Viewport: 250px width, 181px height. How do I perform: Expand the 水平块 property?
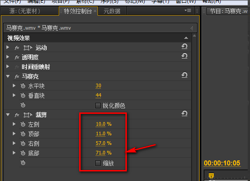pos(14,85)
